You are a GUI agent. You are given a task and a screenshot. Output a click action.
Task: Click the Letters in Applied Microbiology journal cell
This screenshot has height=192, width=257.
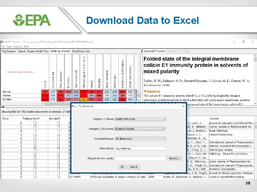click(231, 177)
